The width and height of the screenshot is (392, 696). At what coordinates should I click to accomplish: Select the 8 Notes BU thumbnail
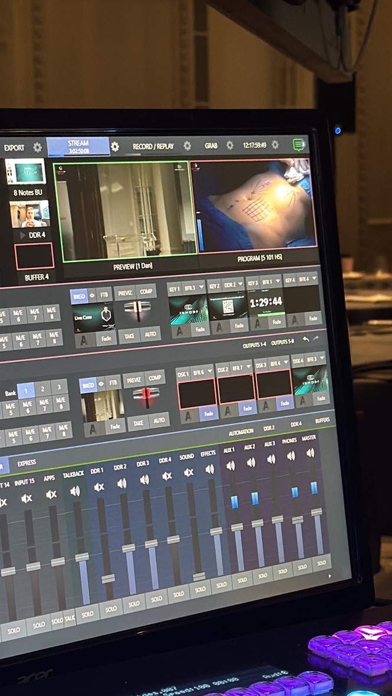click(25, 172)
